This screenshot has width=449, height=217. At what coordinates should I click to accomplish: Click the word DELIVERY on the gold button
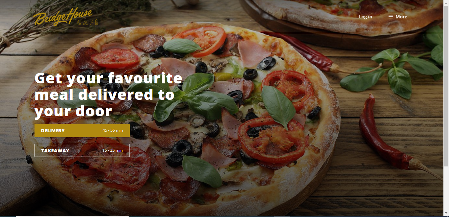[x=53, y=131]
